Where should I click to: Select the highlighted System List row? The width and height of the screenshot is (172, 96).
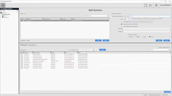coord(65,21)
